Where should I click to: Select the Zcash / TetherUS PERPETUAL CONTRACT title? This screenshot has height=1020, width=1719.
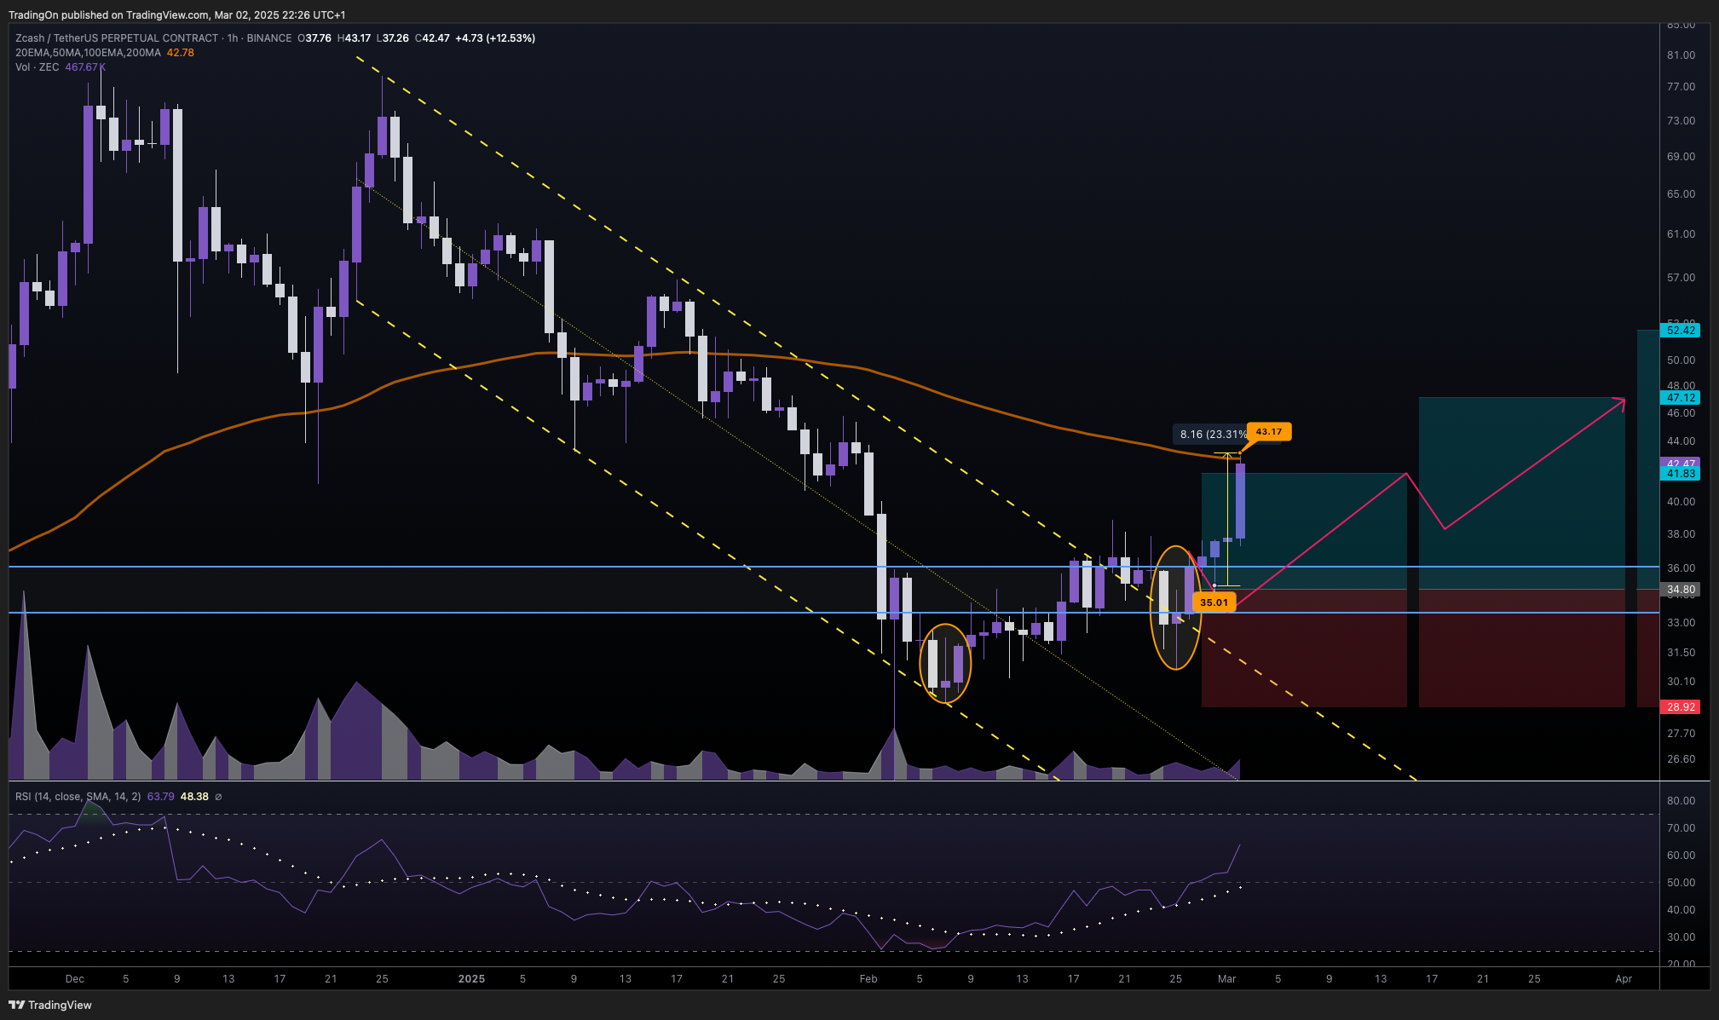pyautogui.click(x=117, y=38)
